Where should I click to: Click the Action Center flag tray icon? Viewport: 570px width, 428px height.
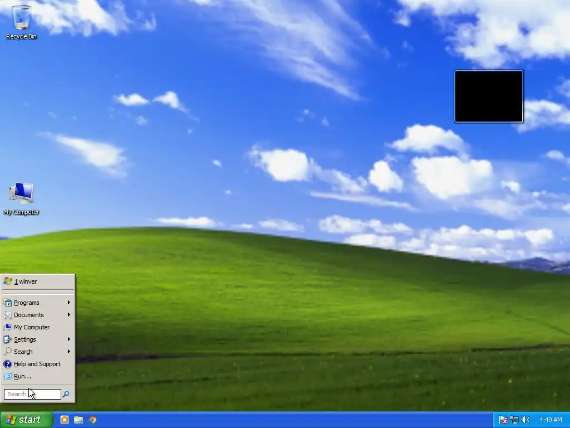[x=503, y=420]
